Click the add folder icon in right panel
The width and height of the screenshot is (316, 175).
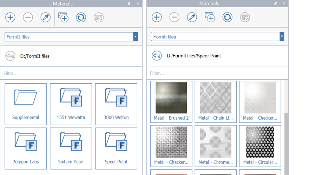[x=210, y=17]
